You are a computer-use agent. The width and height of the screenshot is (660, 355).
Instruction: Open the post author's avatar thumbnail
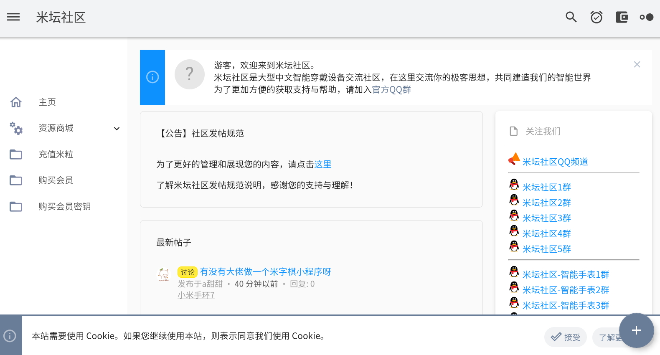point(164,275)
